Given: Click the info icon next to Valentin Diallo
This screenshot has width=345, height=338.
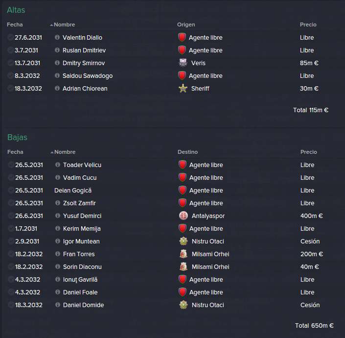Looking at the screenshot, I should click(57, 37).
